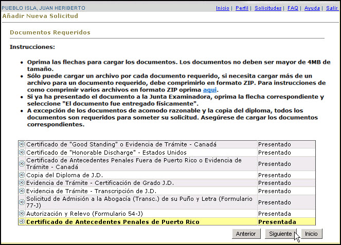This screenshot has height=245, width=341.
Task: Open the Perfil navigation link
Action: (x=242, y=9)
